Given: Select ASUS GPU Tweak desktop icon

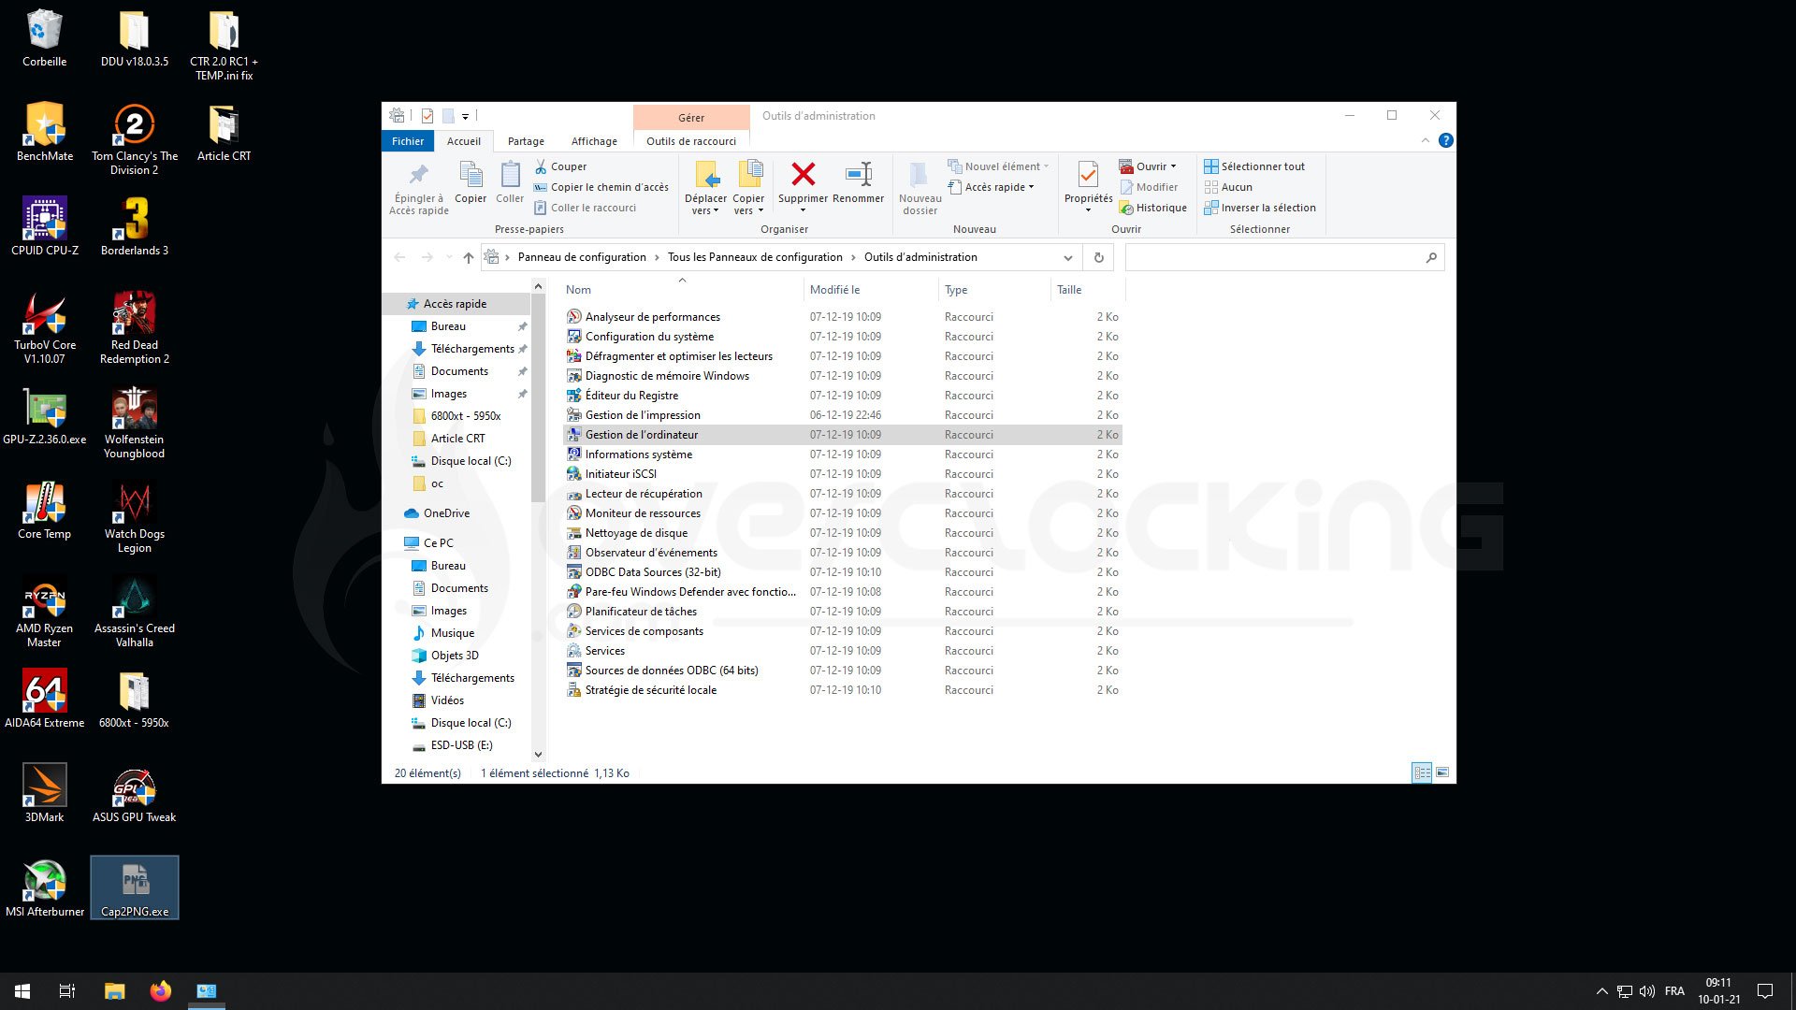Looking at the screenshot, I should point(135,793).
